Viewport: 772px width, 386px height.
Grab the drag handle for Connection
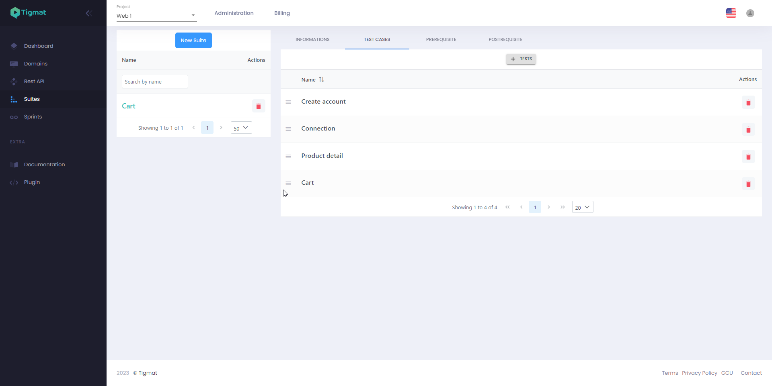click(288, 129)
